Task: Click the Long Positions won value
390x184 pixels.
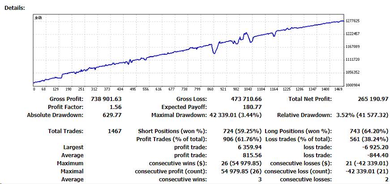Action: click(x=369, y=131)
